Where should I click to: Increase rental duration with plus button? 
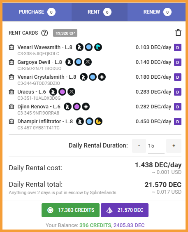point(174,146)
